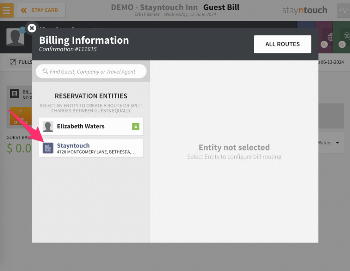Select the Stayntouch company entity
This screenshot has width=350, height=271.
point(91,148)
